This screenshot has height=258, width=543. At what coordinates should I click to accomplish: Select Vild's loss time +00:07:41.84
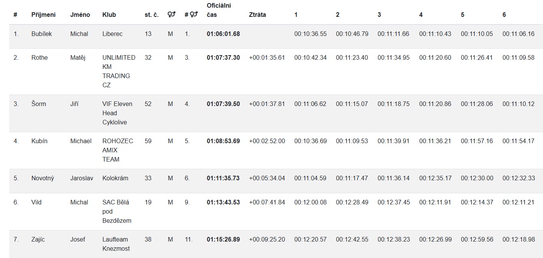point(267,202)
